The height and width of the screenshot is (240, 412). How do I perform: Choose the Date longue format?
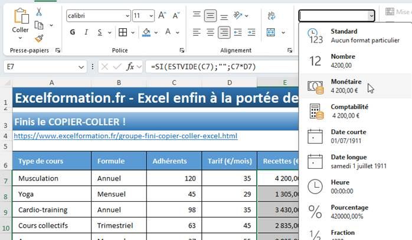pyautogui.click(x=355, y=161)
